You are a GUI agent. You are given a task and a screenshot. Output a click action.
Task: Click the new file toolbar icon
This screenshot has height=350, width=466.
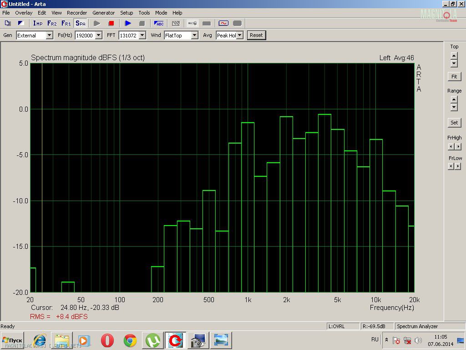pos(8,23)
